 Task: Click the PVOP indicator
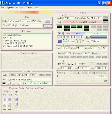tap(73, 27)
